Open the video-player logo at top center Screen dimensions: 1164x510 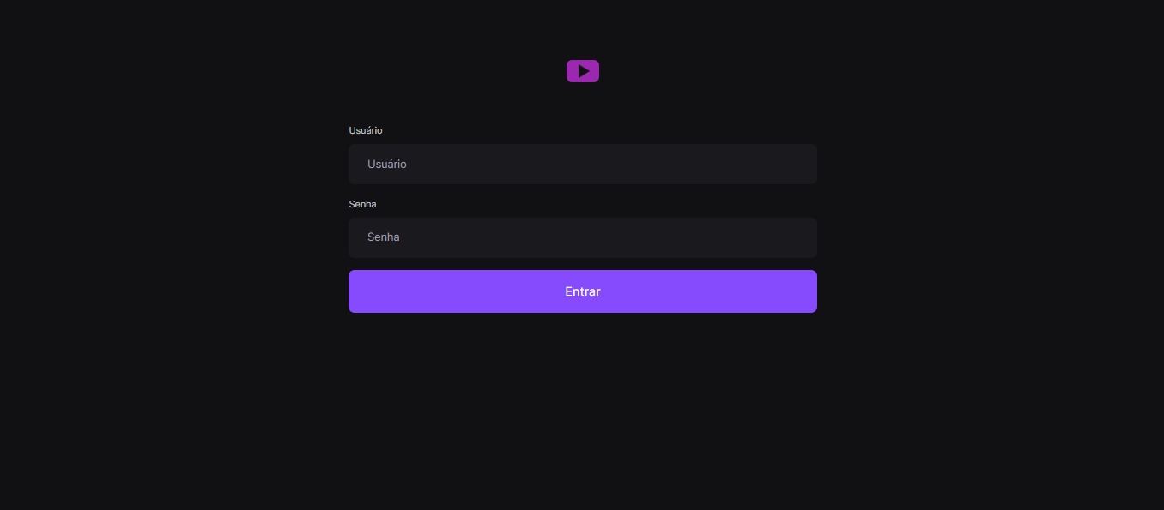[x=582, y=71]
